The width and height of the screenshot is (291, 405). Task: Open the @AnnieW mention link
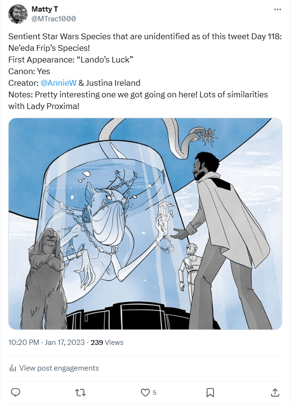59,83
